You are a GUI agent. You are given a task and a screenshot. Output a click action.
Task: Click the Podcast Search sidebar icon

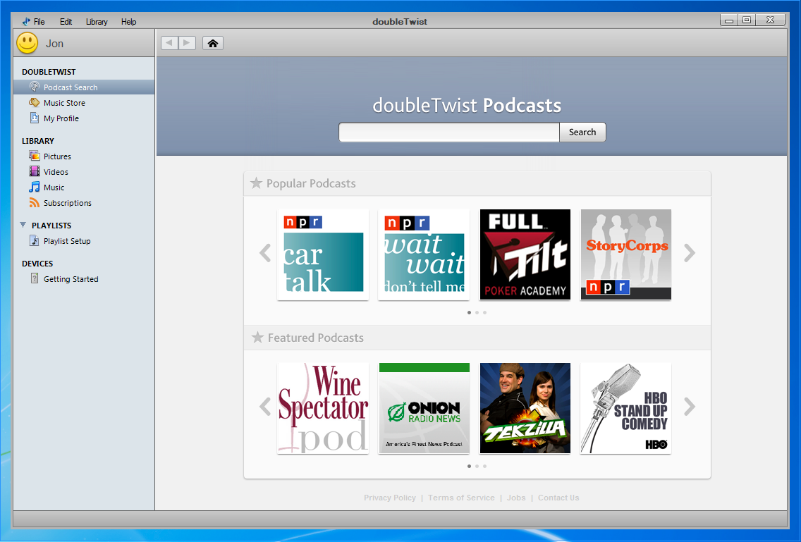[x=35, y=87]
